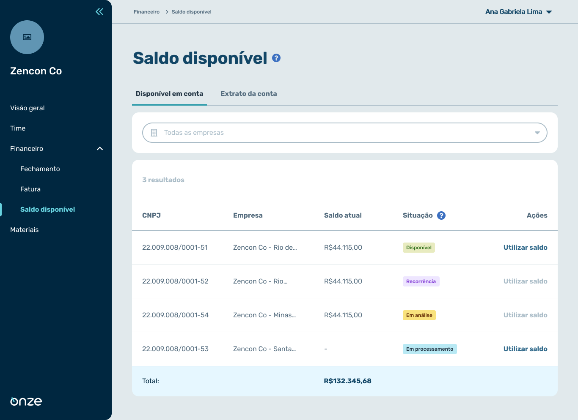Image resolution: width=578 pixels, height=420 pixels.
Task: Open Financeiro from the breadcrumb
Action: [x=146, y=11]
